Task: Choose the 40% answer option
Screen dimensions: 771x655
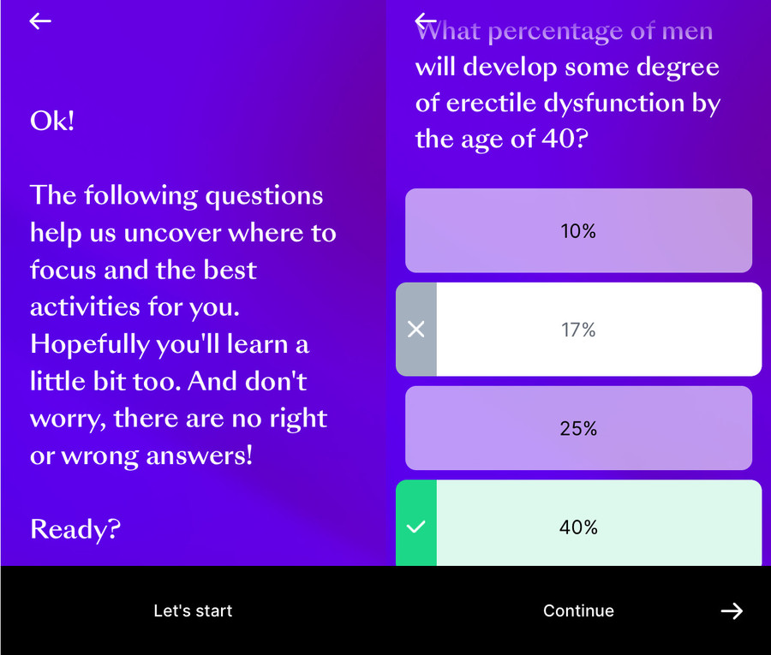Action: (579, 523)
